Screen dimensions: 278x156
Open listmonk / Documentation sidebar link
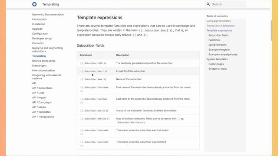(x=48, y=14)
